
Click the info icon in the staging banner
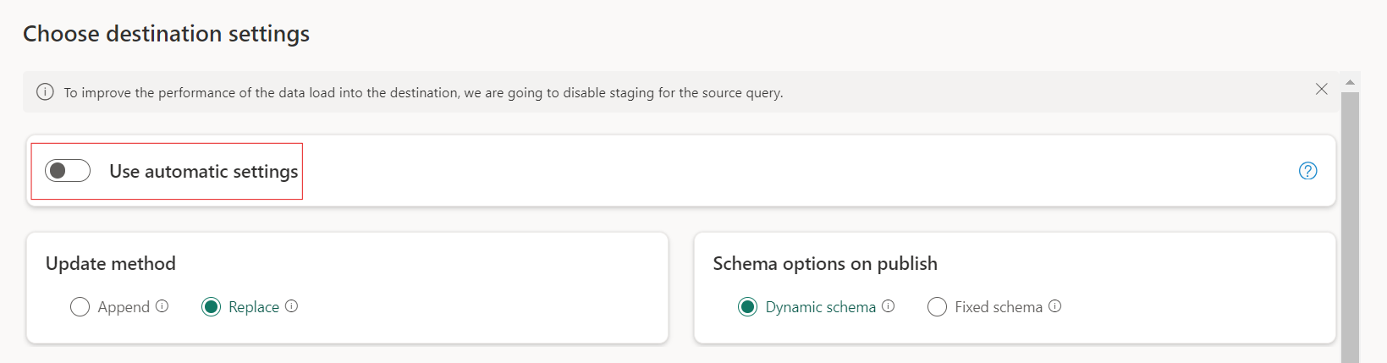[x=45, y=92]
